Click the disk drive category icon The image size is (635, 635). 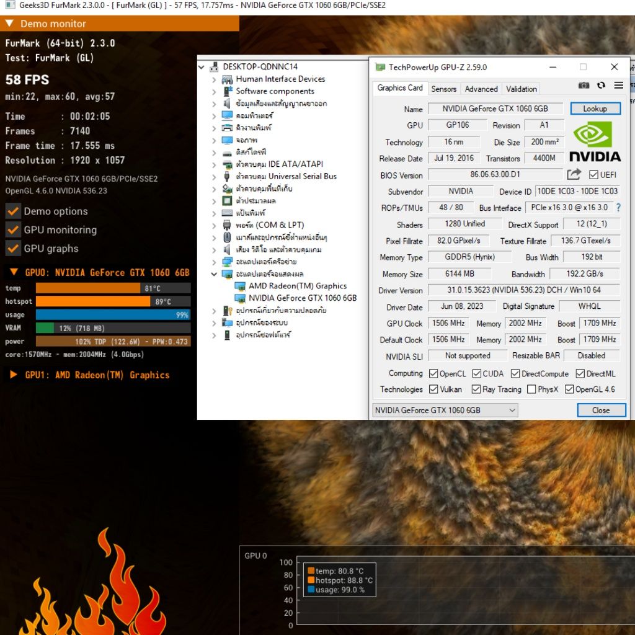click(x=227, y=153)
